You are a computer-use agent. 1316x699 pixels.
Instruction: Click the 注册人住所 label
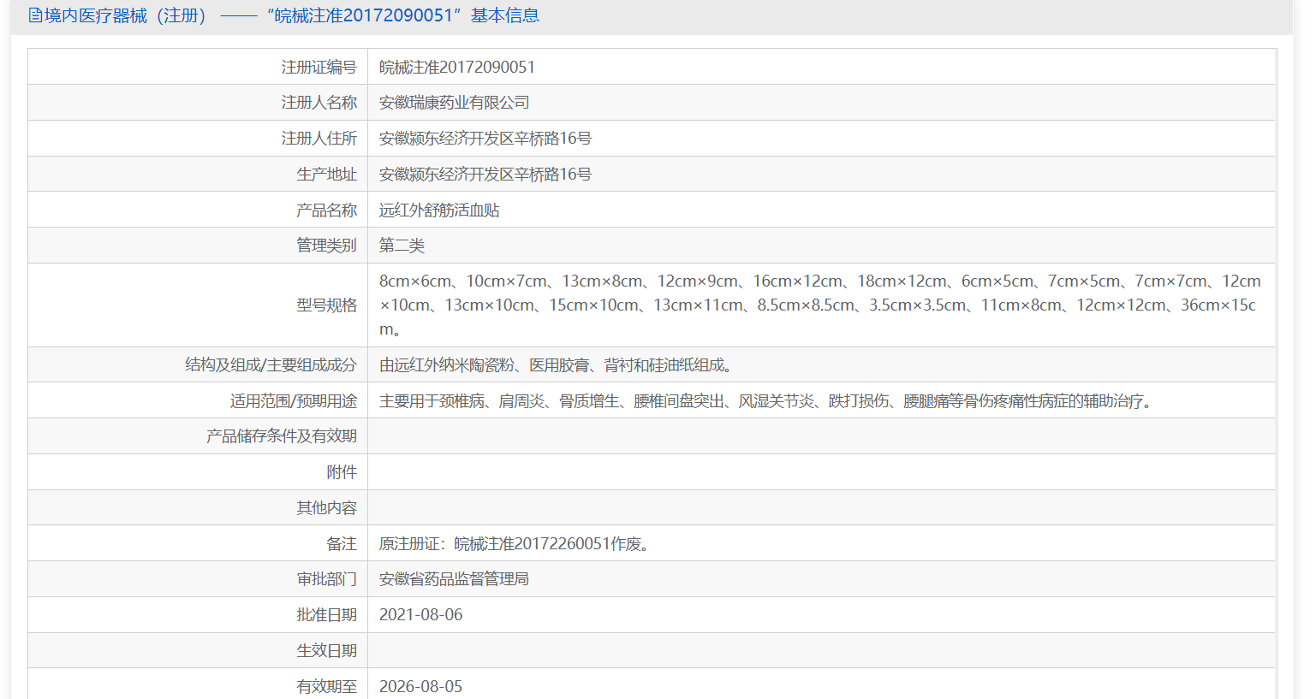pyautogui.click(x=319, y=139)
